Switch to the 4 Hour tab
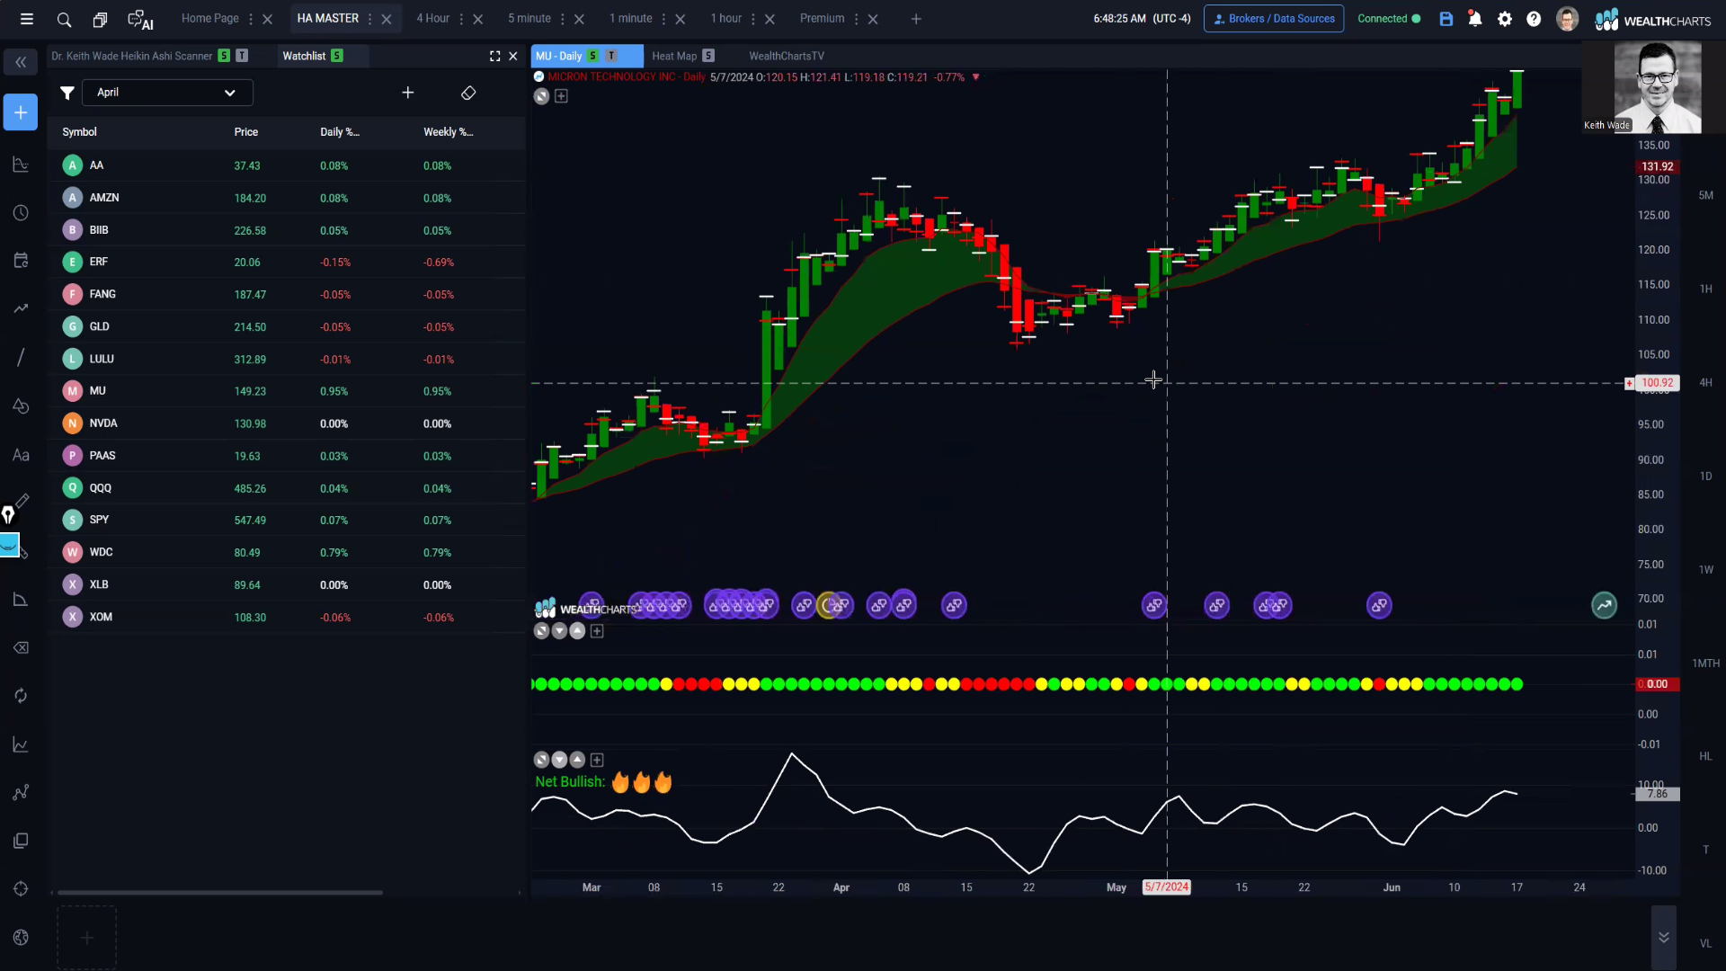1726x971 pixels. (432, 18)
